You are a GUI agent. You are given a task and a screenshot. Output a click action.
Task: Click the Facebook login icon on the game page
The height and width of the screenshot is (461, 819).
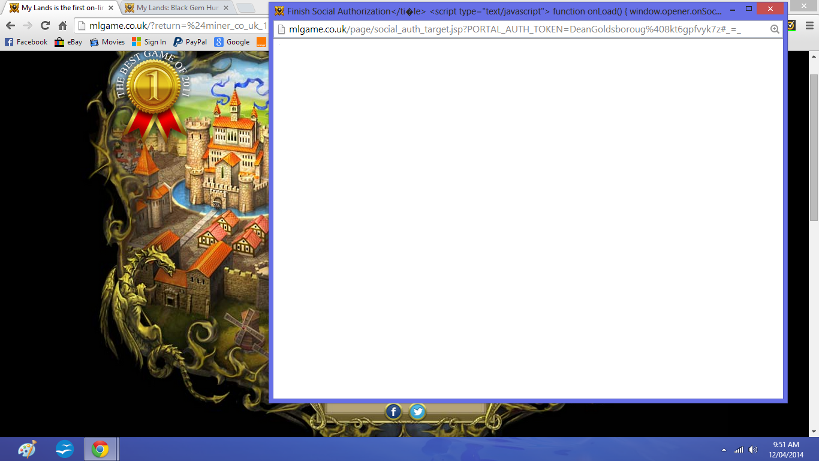[x=393, y=412]
